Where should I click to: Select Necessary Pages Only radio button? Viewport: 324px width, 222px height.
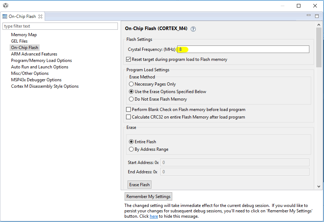[131, 84]
